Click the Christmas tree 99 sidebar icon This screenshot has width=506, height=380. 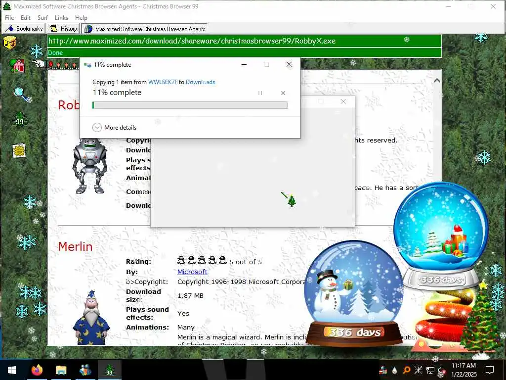pos(20,119)
